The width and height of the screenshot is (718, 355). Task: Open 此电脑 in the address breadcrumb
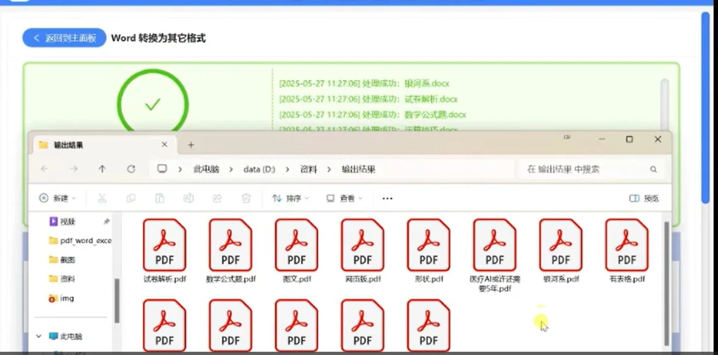click(x=206, y=170)
